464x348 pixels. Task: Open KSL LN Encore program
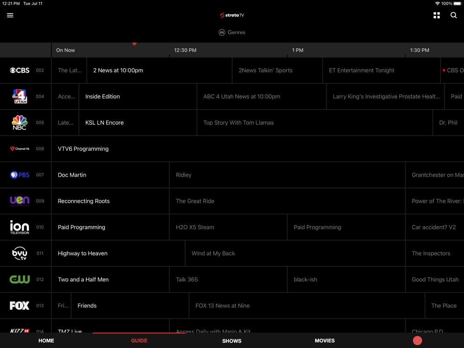(x=138, y=122)
